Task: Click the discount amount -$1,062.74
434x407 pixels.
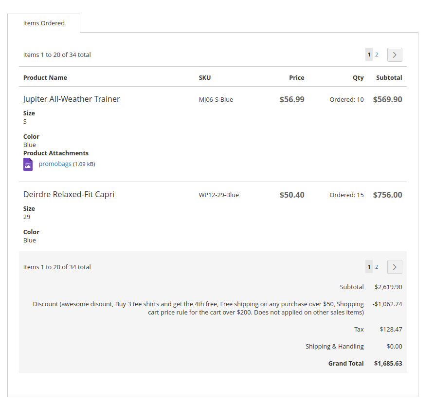Action: pyautogui.click(x=387, y=304)
